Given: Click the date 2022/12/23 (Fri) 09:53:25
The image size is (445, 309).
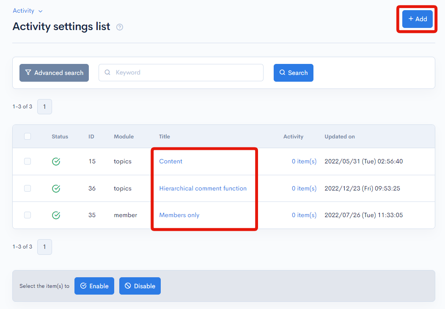Looking at the screenshot, I should click(x=363, y=188).
